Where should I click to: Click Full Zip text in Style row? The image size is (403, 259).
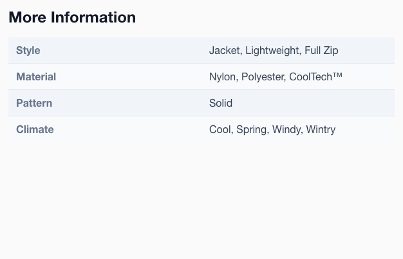click(321, 50)
